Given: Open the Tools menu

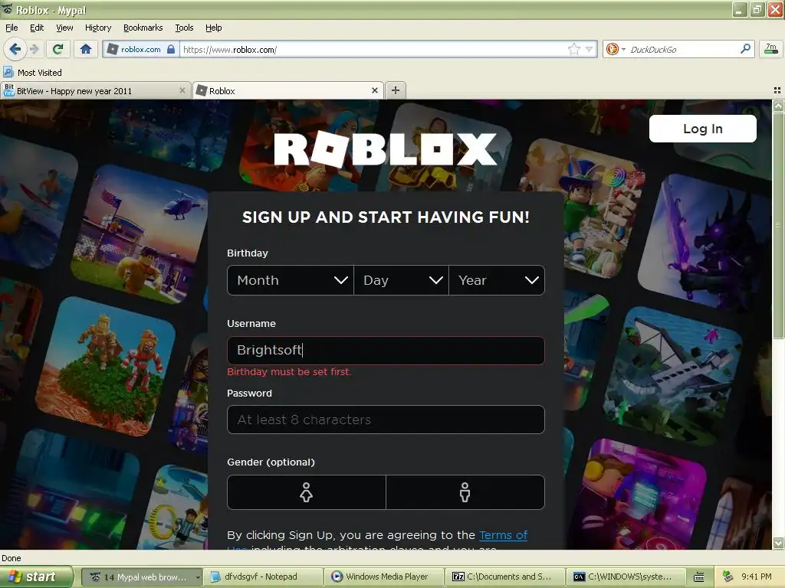Looking at the screenshot, I should [x=184, y=28].
